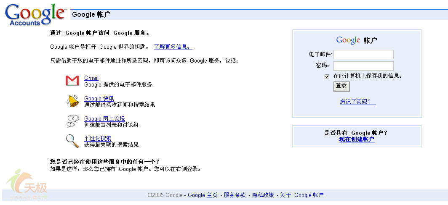
Task: Click the Google Accounts logo
Action: pyautogui.click(x=35, y=15)
